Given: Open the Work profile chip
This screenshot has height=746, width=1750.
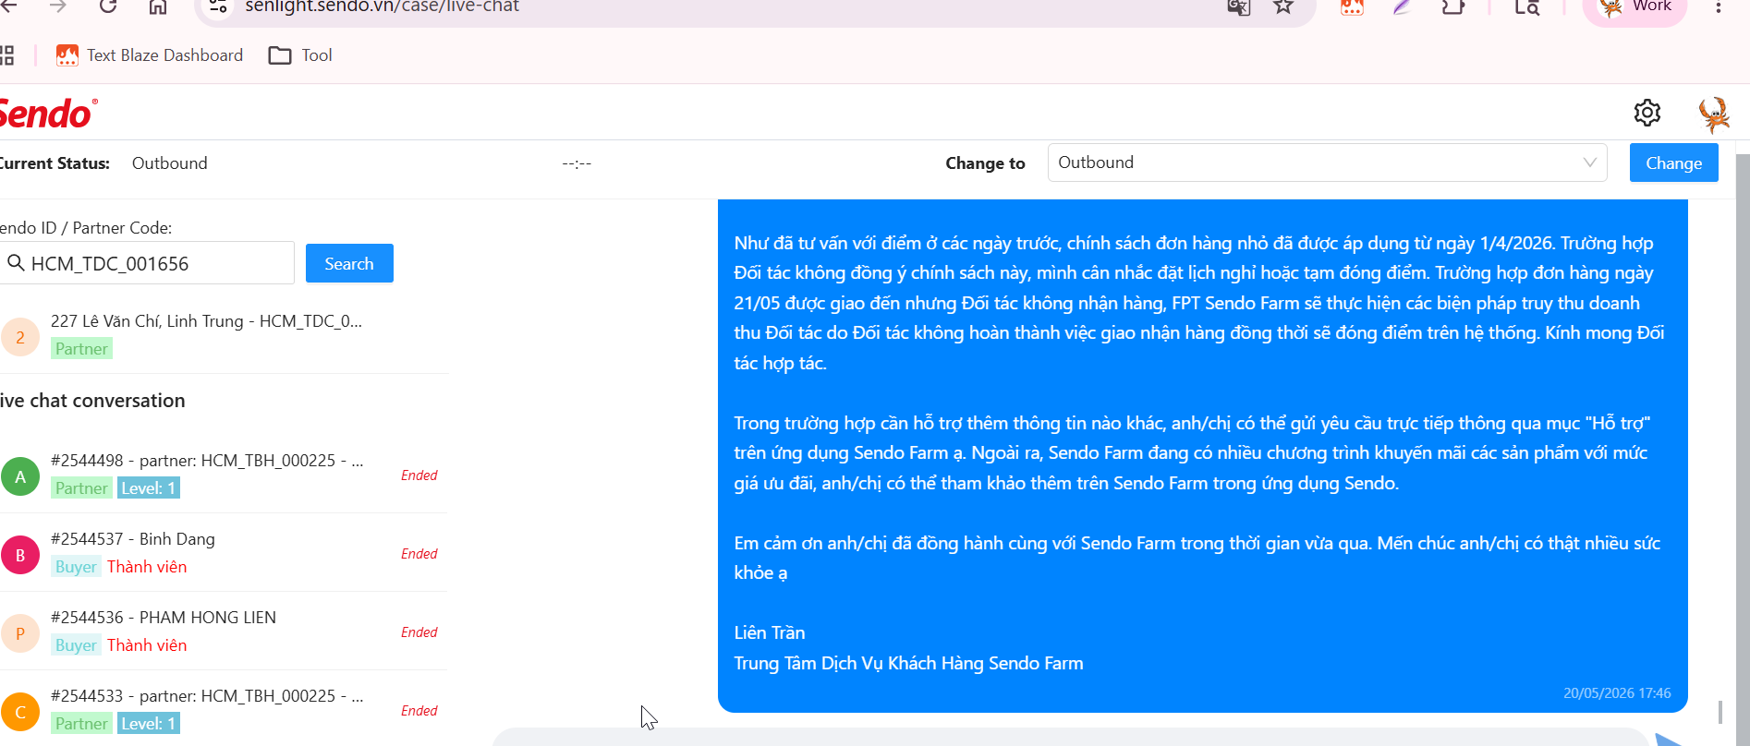Looking at the screenshot, I should tap(1635, 8).
